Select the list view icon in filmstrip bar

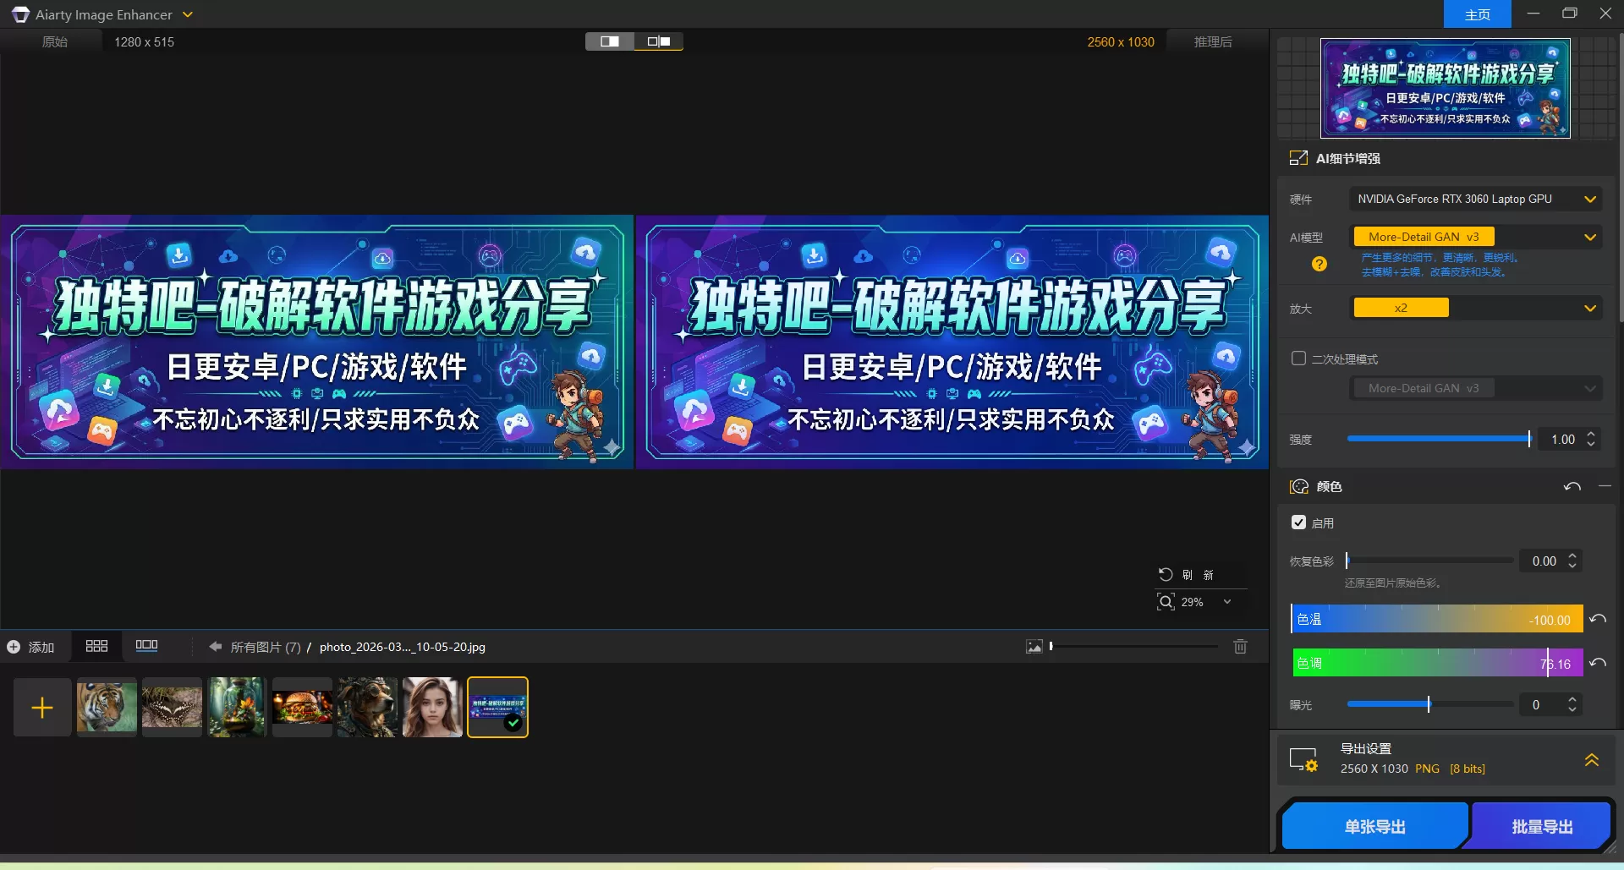coord(146,646)
